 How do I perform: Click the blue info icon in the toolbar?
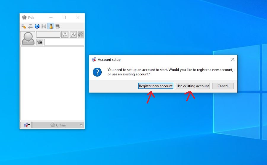pyautogui.click(x=37, y=26)
